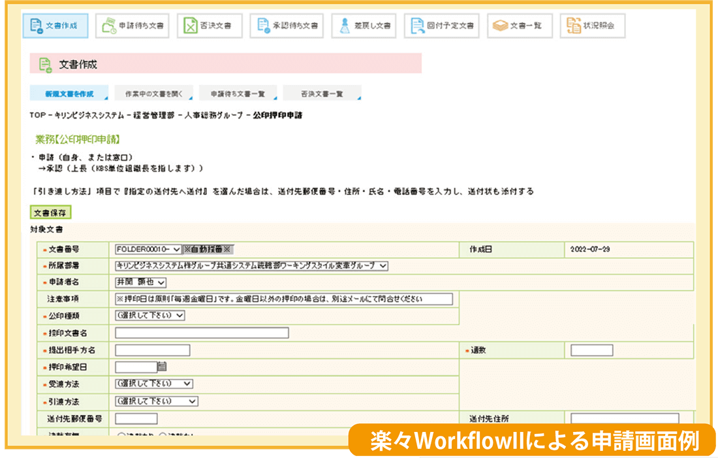Open the 引渡方法 dropdown

[157, 401]
